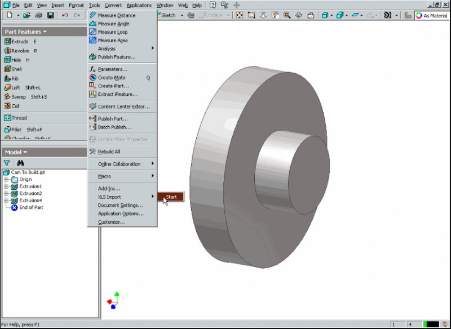Select Extract iFeature menu item
The width and height of the screenshot is (451, 329).
[122, 94]
